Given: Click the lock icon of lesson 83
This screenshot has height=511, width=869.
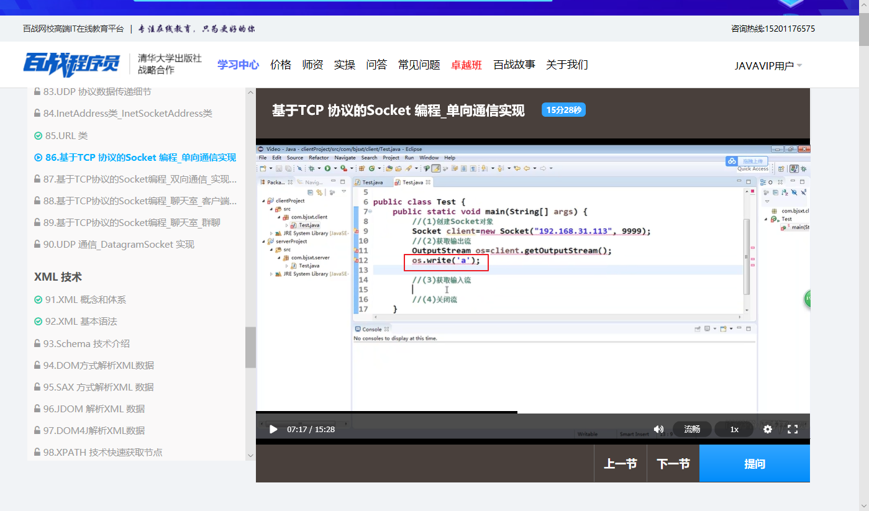Looking at the screenshot, I should click(x=37, y=91).
